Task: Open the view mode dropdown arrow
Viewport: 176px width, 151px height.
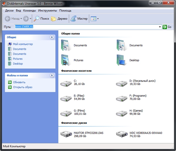Action: (x=98, y=19)
